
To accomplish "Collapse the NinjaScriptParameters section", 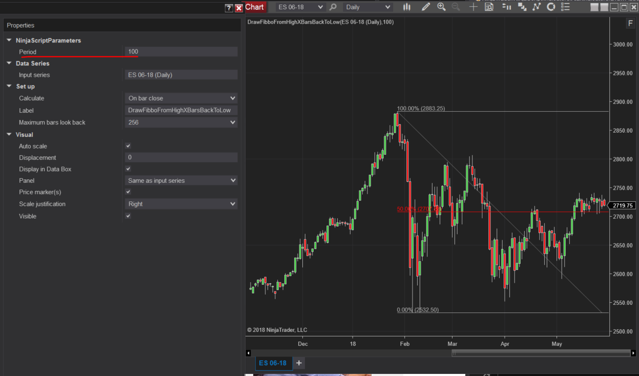I will (9, 40).
